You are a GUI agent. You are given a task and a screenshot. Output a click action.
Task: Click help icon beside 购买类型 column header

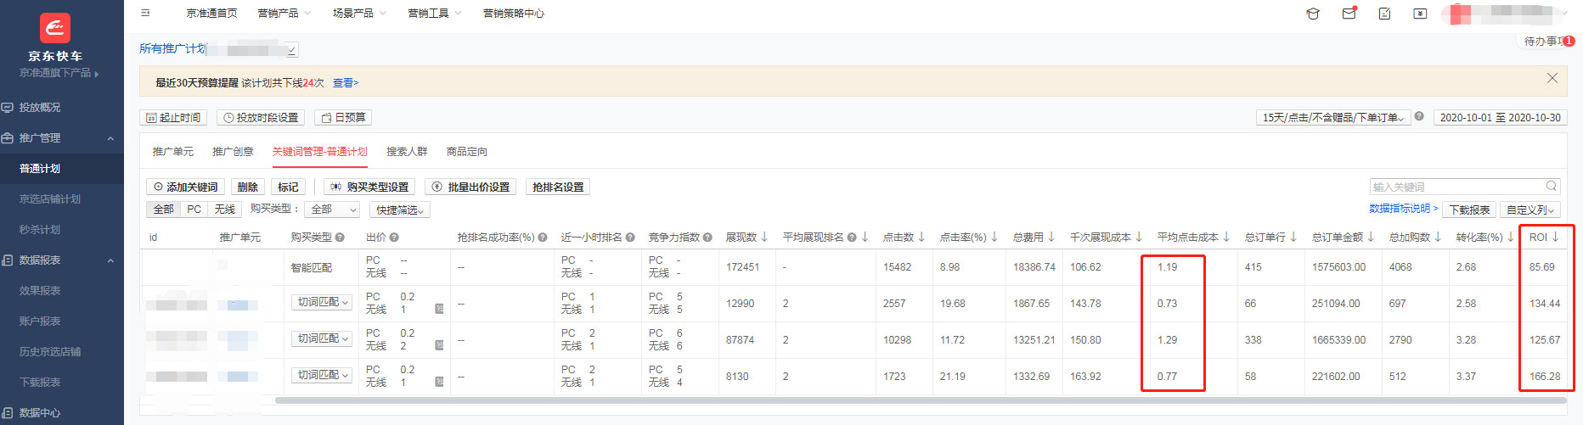[x=340, y=238]
